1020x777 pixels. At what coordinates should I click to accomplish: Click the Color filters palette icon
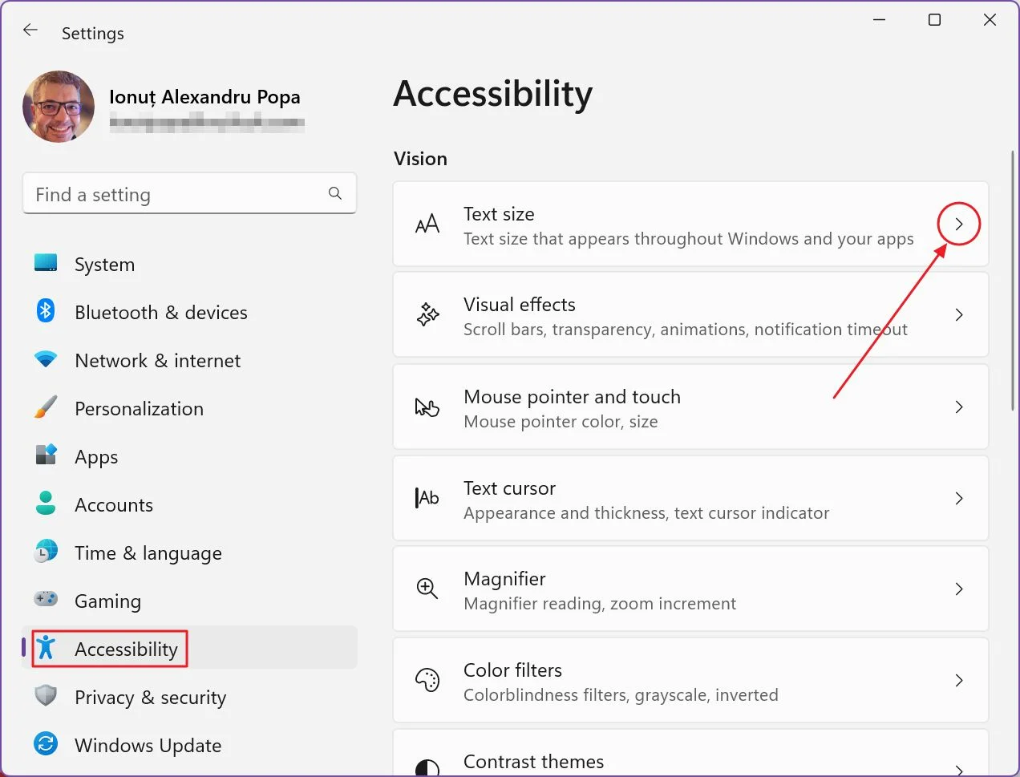(x=427, y=680)
